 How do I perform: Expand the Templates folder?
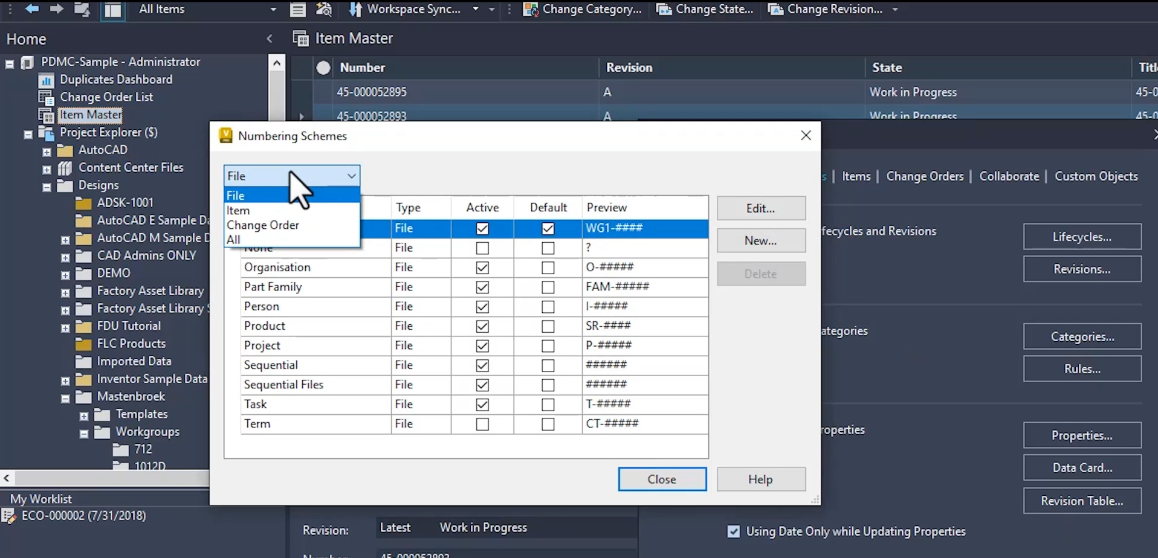pos(84,415)
